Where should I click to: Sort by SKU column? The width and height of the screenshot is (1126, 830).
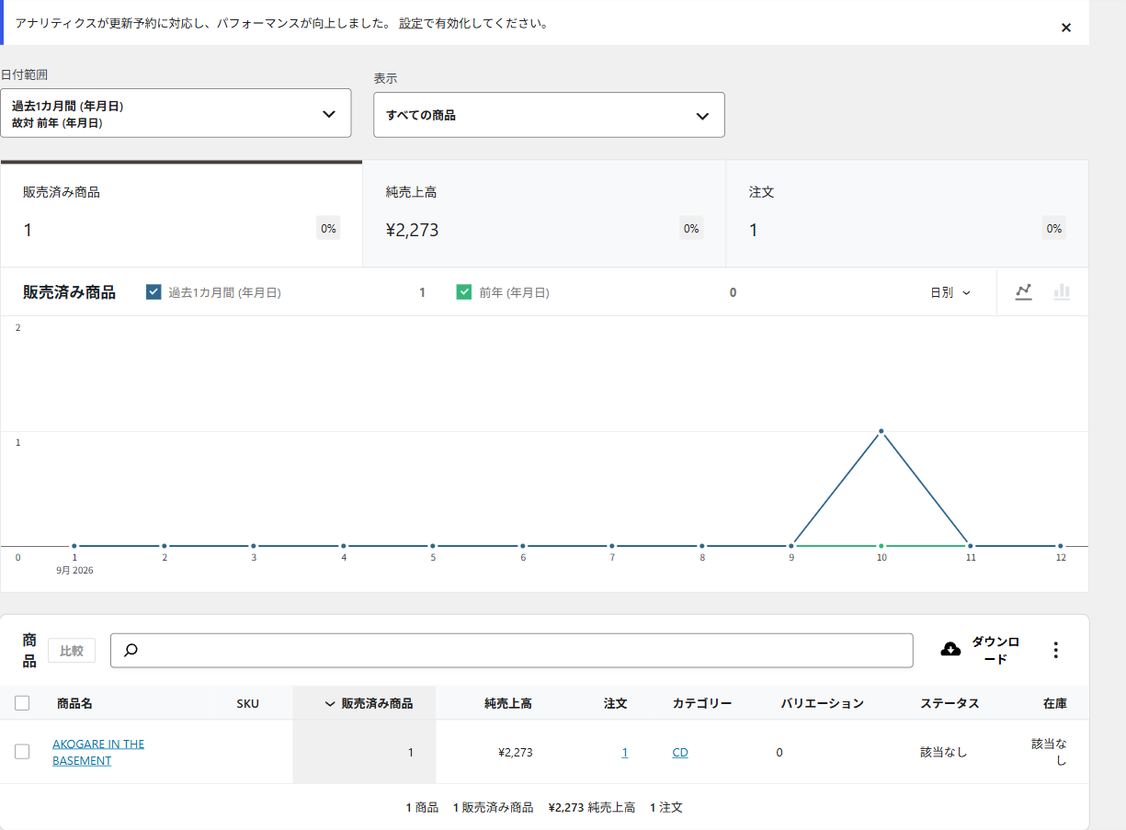[248, 704]
